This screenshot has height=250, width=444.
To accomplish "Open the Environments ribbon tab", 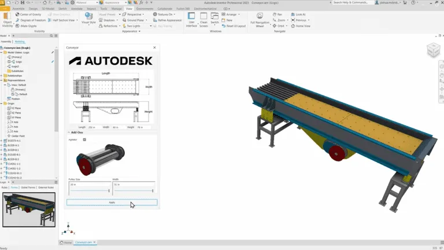I will click(x=145, y=9).
